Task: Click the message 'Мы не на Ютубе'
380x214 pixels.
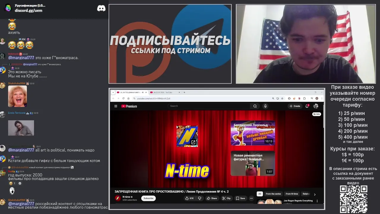Action: click(x=23, y=76)
